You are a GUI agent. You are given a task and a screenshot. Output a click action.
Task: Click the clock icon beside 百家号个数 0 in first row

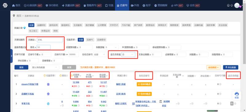coord(220,84)
